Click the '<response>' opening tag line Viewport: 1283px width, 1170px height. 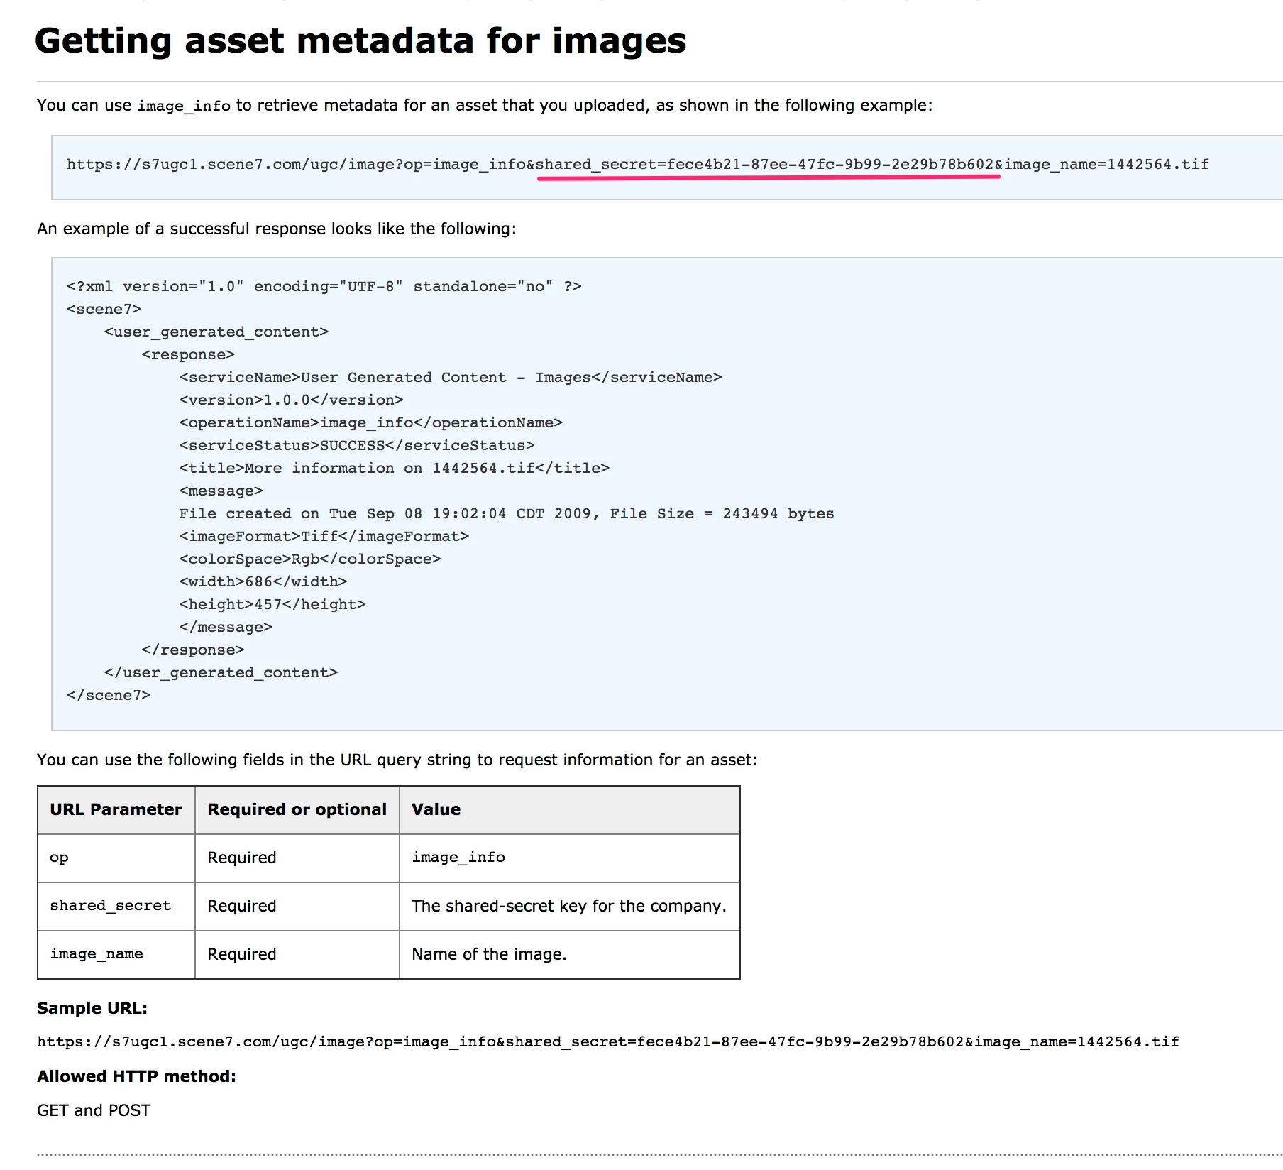[188, 354]
